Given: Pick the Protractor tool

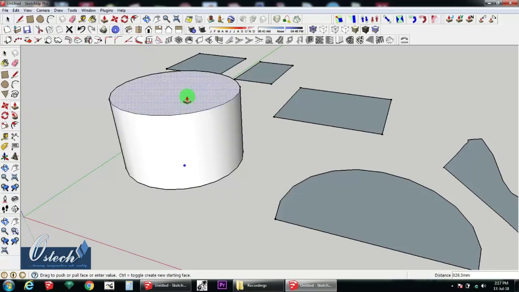Looking at the screenshot, I should pyautogui.click(x=5, y=146).
